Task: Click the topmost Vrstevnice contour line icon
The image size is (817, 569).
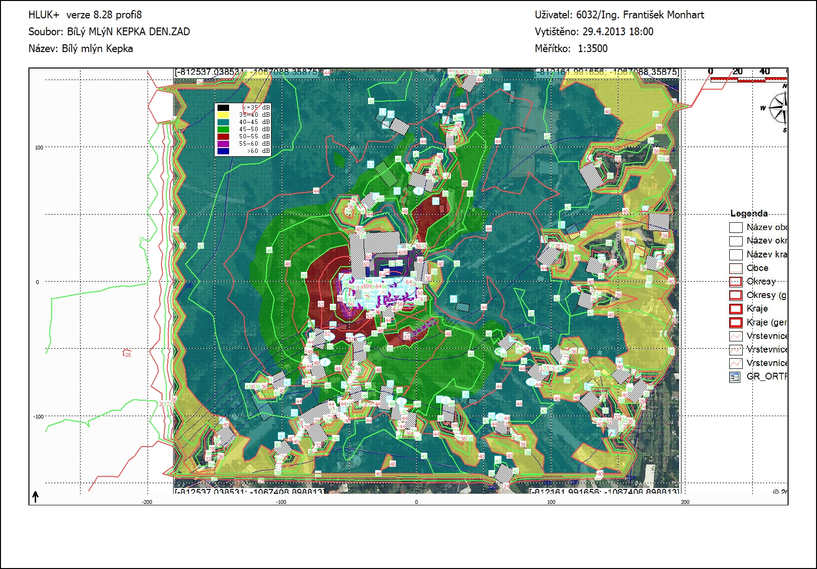Action: pos(735,336)
